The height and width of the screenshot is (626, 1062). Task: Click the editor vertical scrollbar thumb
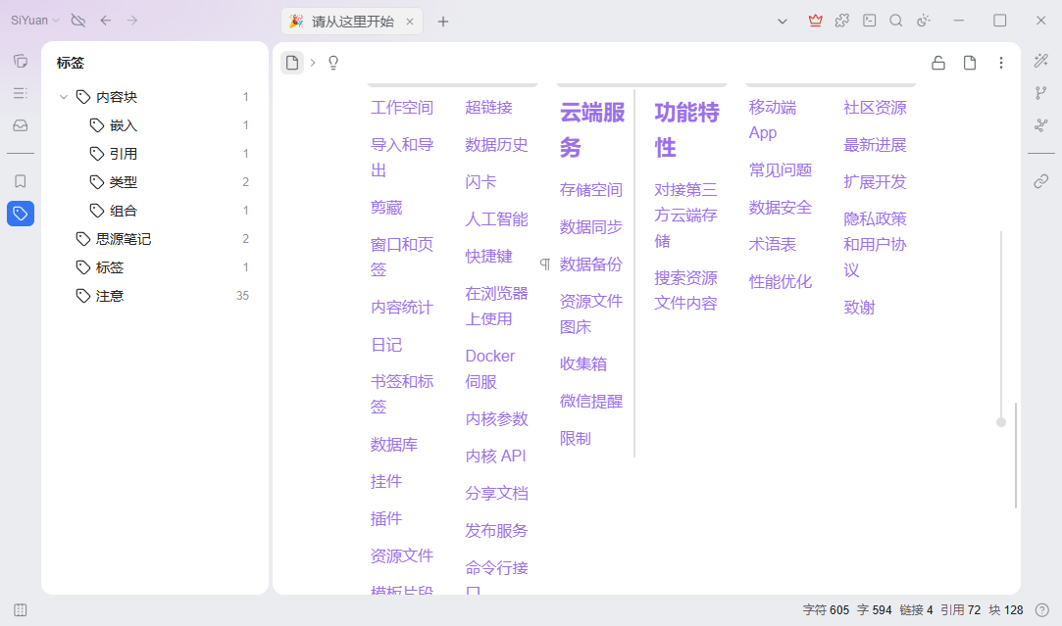click(x=1016, y=455)
